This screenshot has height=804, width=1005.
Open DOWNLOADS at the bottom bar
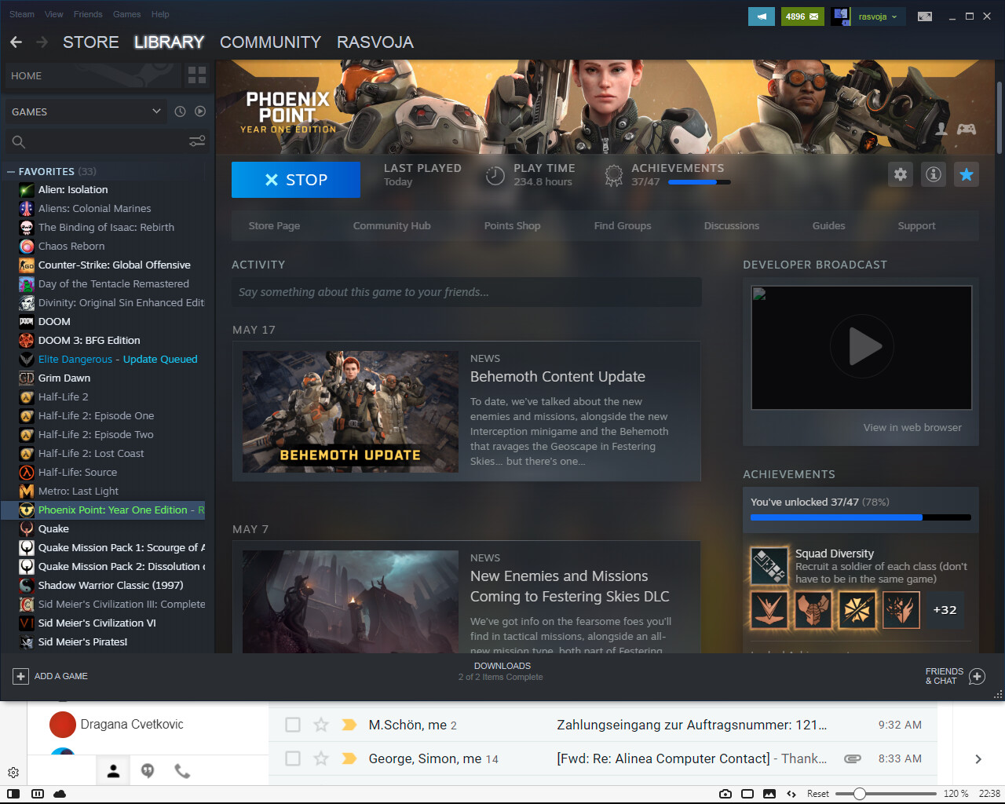[x=502, y=666]
